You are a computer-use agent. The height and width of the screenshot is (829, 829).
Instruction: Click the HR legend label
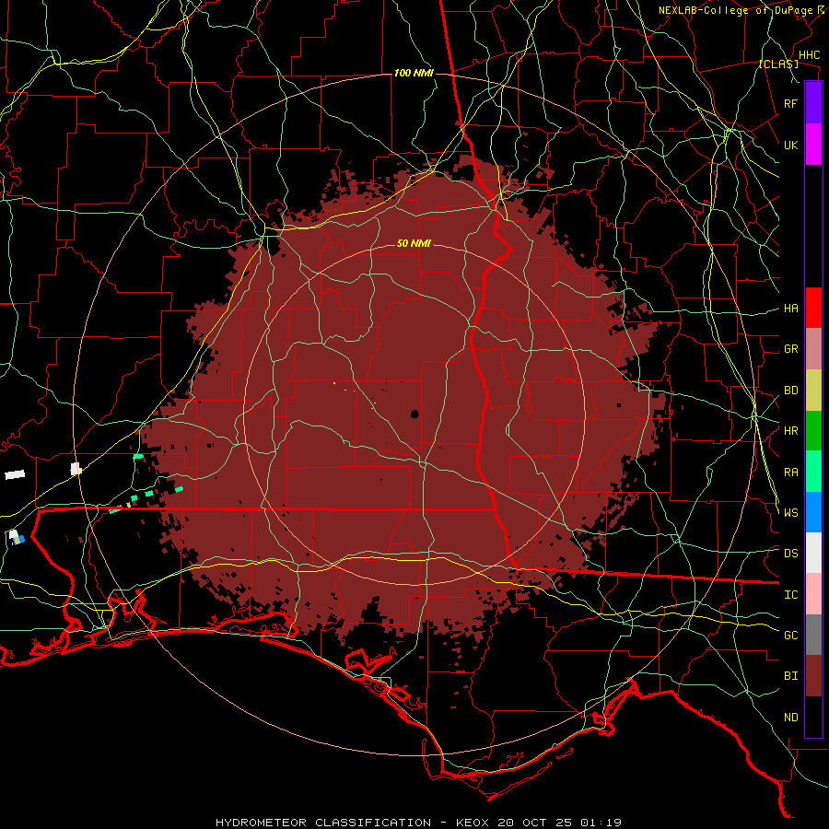point(791,431)
